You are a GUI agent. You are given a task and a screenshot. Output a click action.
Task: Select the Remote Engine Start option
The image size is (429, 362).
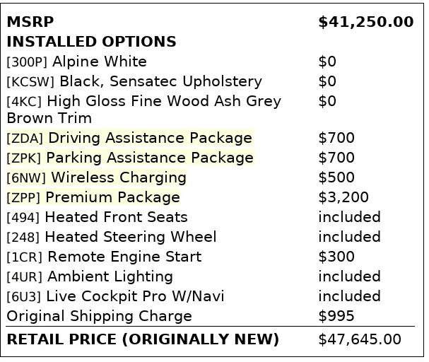[104, 257]
